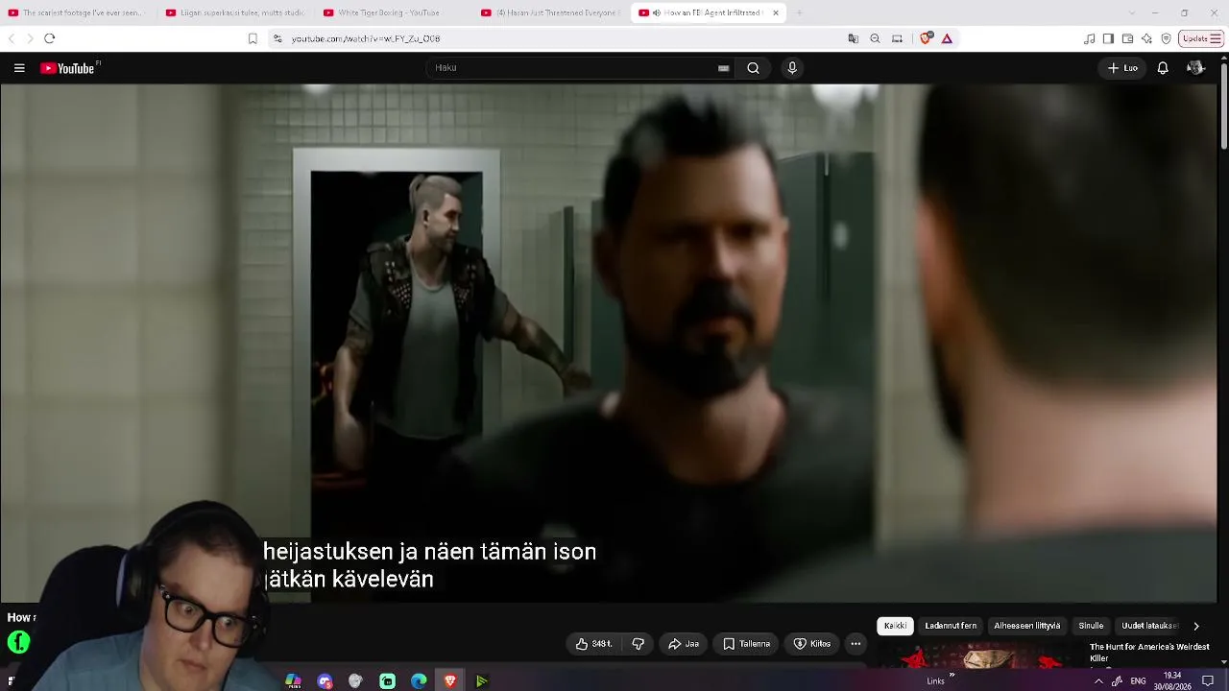Close the FBI Agent Infiltrated tab
This screenshot has height=691, width=1229.
point(776,12)
